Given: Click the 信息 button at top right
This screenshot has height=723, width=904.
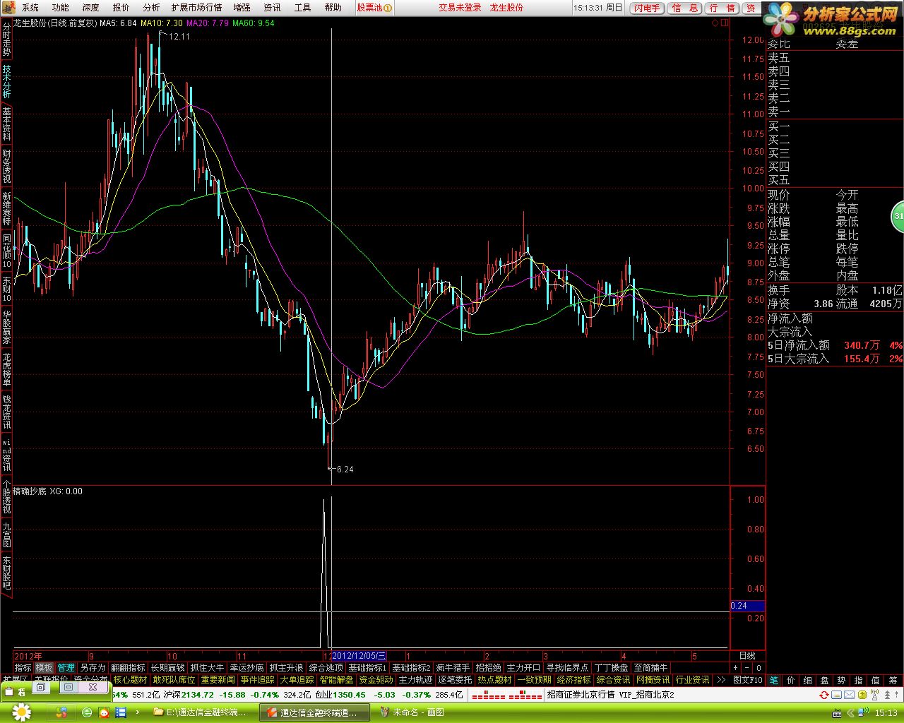Looking at the screenshot, I should point(685,8).
